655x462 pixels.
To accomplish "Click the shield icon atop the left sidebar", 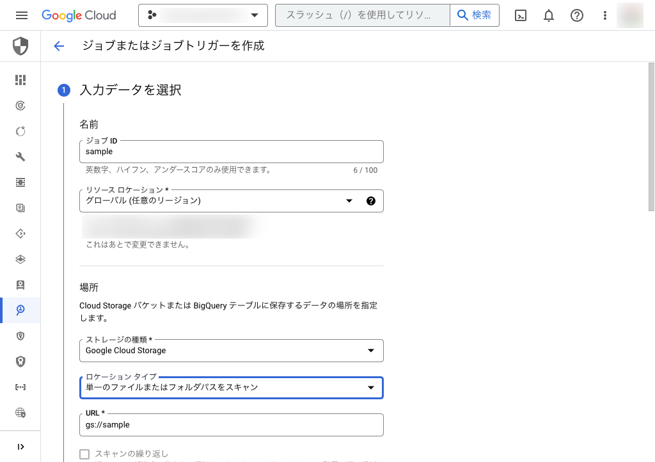I will coord(19,47).
